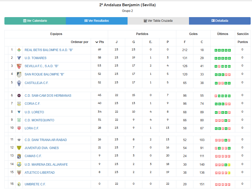
Task: Click the Puntos header under Sanción
Action: 243,42
